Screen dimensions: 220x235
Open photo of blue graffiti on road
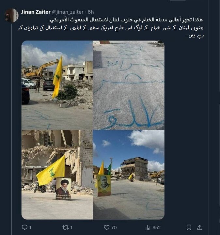point(129,85)
